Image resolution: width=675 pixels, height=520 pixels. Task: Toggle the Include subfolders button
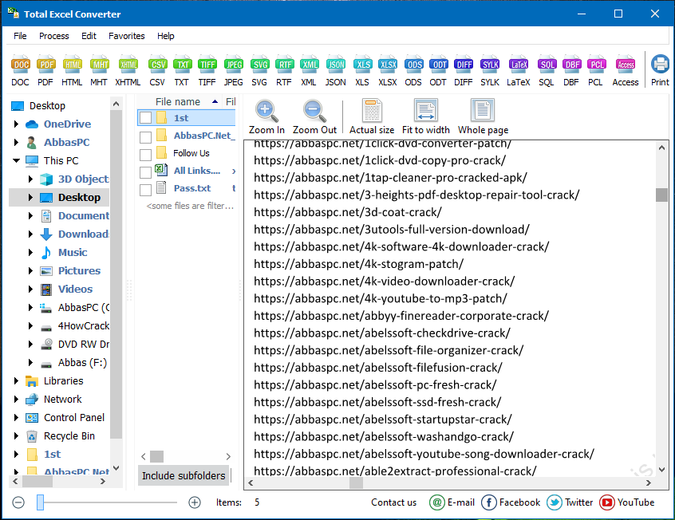(184, 475)
